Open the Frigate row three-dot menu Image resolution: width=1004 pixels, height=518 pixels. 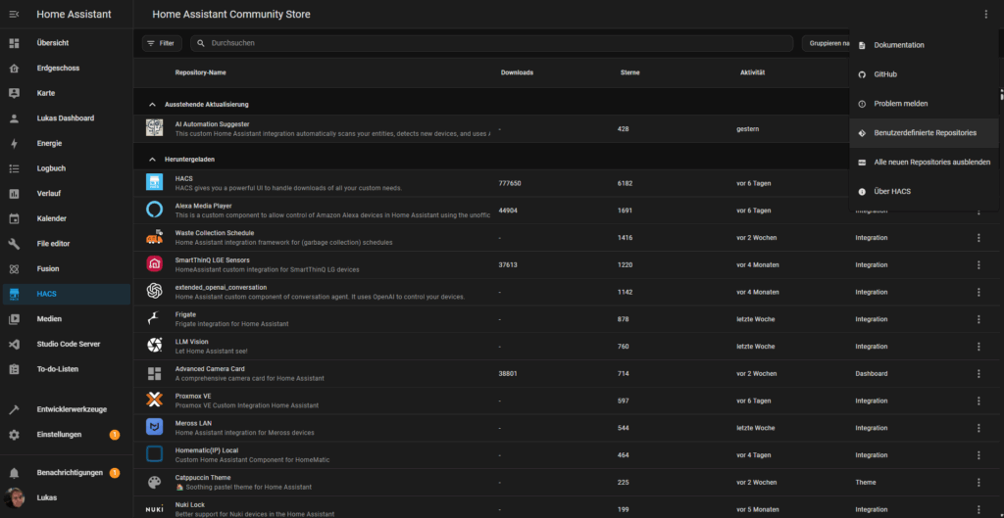(x=979, y=319)
